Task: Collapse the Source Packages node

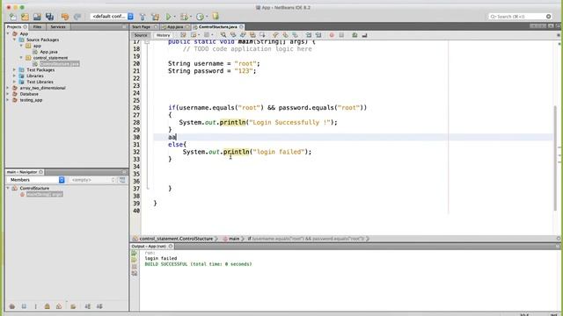Action: (15, 39)
